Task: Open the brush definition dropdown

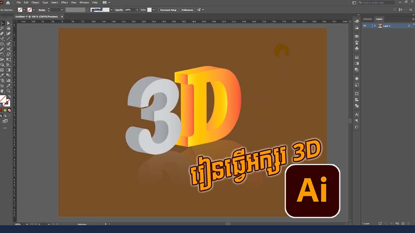Action: [112, 10]
